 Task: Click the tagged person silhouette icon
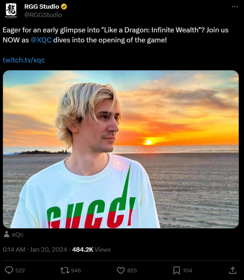[x=6, y=234]
